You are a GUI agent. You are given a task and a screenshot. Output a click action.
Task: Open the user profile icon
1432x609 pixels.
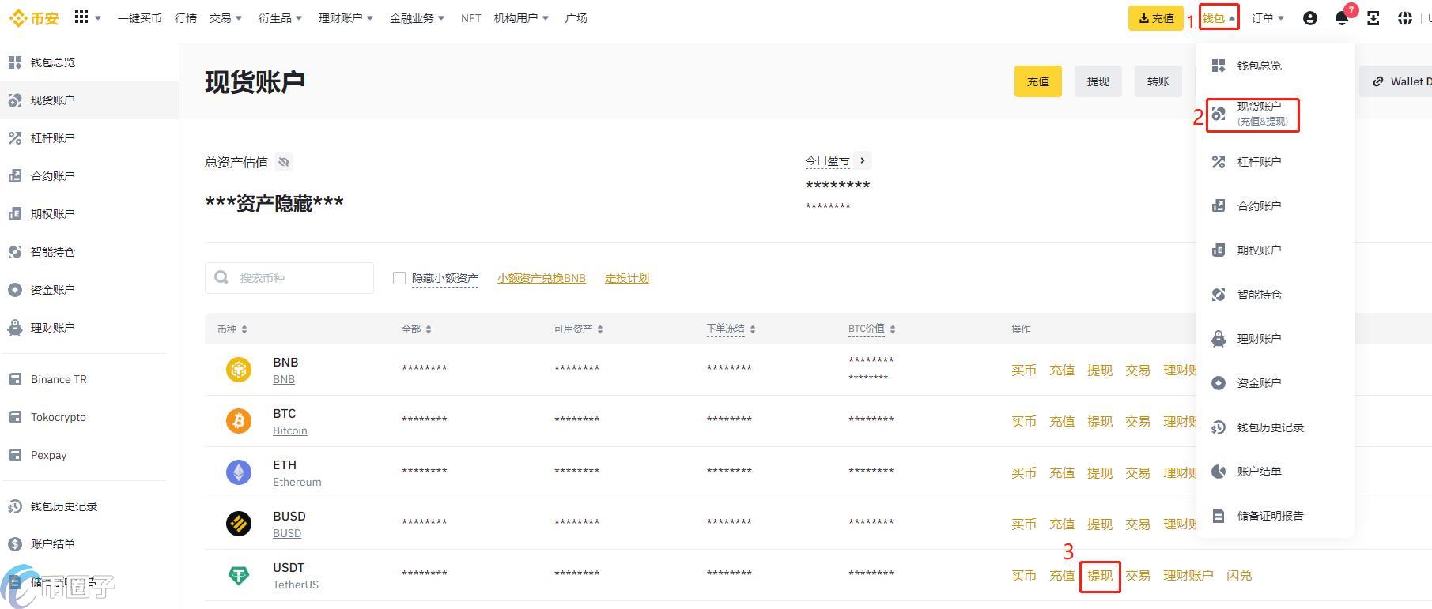coord(1310,18)
